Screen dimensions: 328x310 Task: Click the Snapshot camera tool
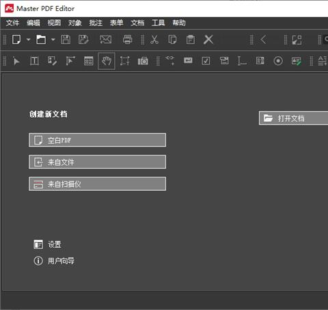143,61
